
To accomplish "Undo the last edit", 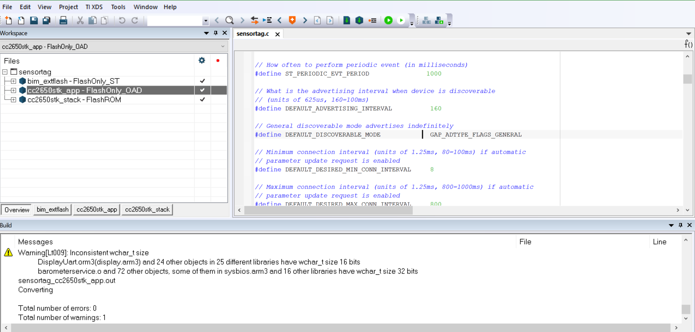I will [122, 21].
